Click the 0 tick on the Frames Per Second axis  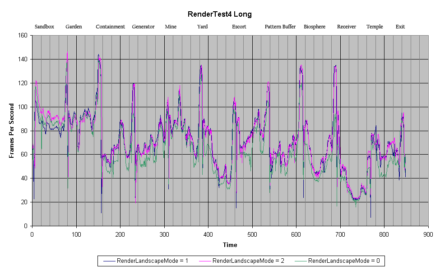click(26, 226)
